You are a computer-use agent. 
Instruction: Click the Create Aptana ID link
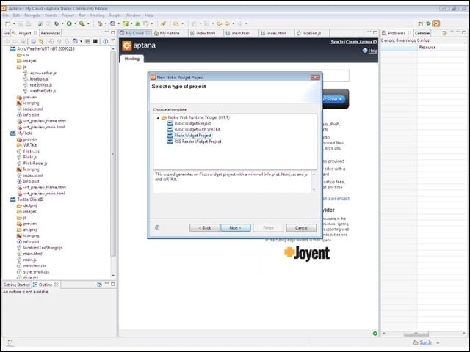click(x=361, y=42)
